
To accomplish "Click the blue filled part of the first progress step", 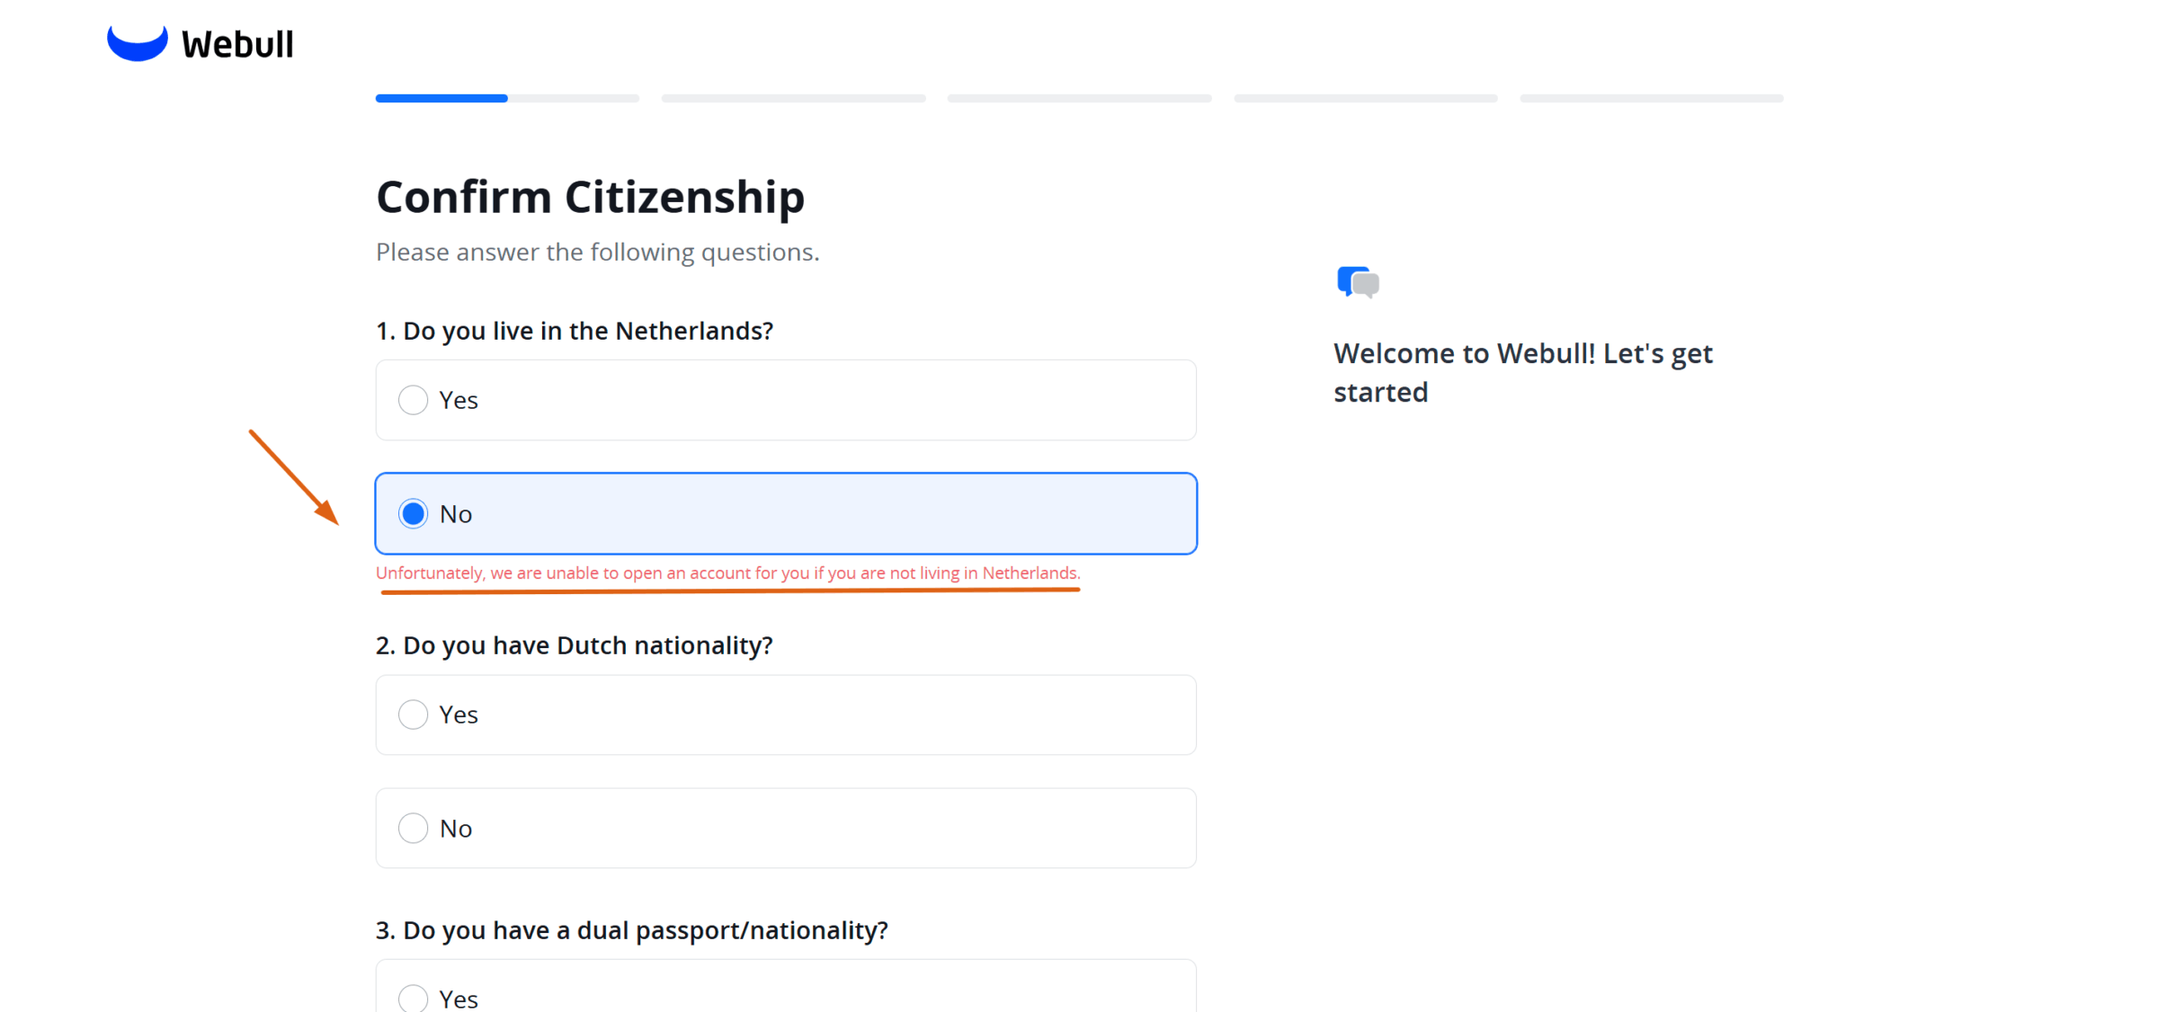I will [441, 98].
